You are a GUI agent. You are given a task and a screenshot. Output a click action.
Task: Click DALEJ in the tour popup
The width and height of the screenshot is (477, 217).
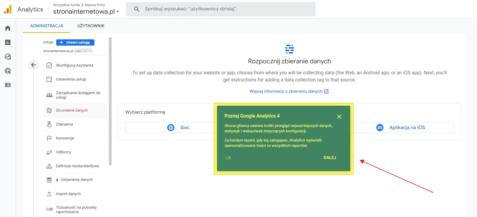pos(330,157)
